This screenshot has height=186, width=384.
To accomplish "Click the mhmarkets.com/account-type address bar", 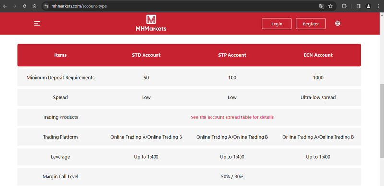I will (79, 6).
